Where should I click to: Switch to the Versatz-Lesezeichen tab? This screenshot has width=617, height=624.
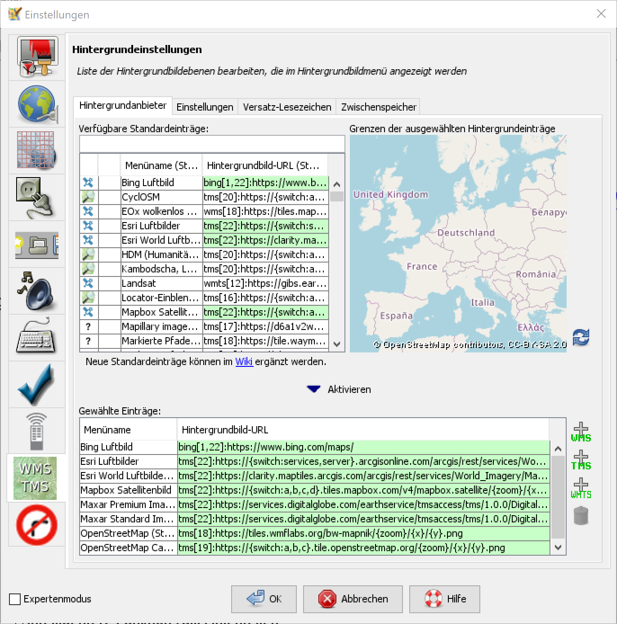pos(287,107)
